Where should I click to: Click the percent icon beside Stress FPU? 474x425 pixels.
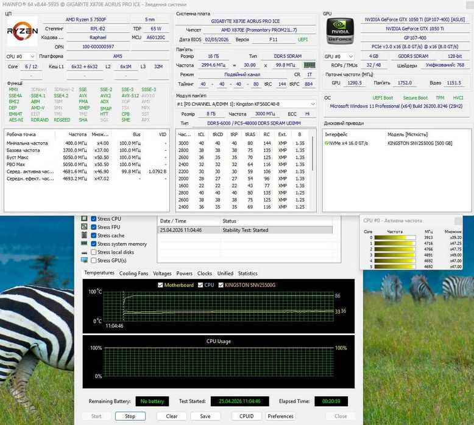(x=84, y=227)
